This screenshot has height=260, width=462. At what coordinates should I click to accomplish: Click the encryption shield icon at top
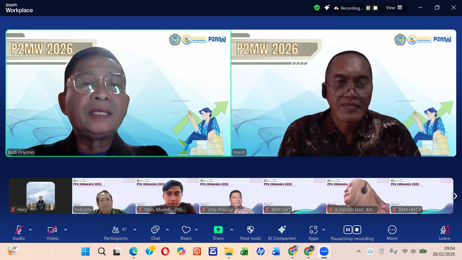point(317,8)
